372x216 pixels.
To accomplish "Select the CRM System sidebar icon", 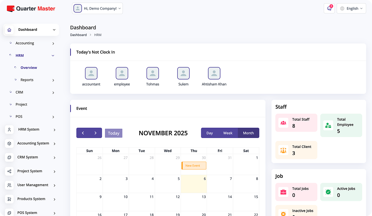I will (x=9, y=157).
